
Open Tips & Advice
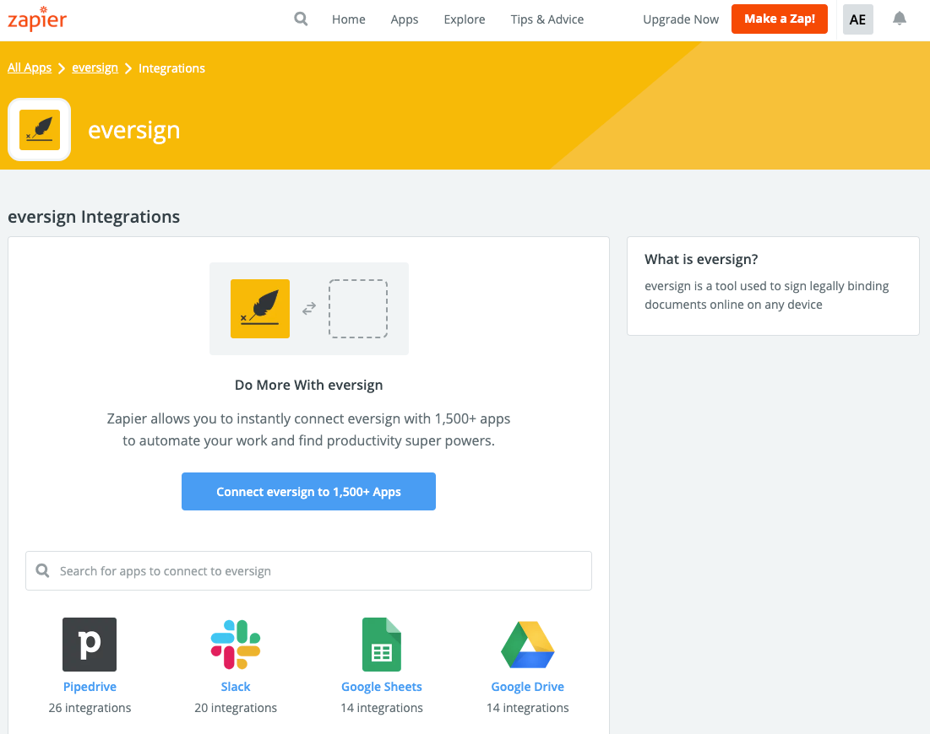[x=547, y=19]
